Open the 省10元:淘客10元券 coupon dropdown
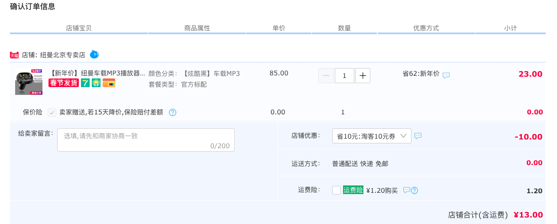Screen dimensions: 557x224 point(372,136)
